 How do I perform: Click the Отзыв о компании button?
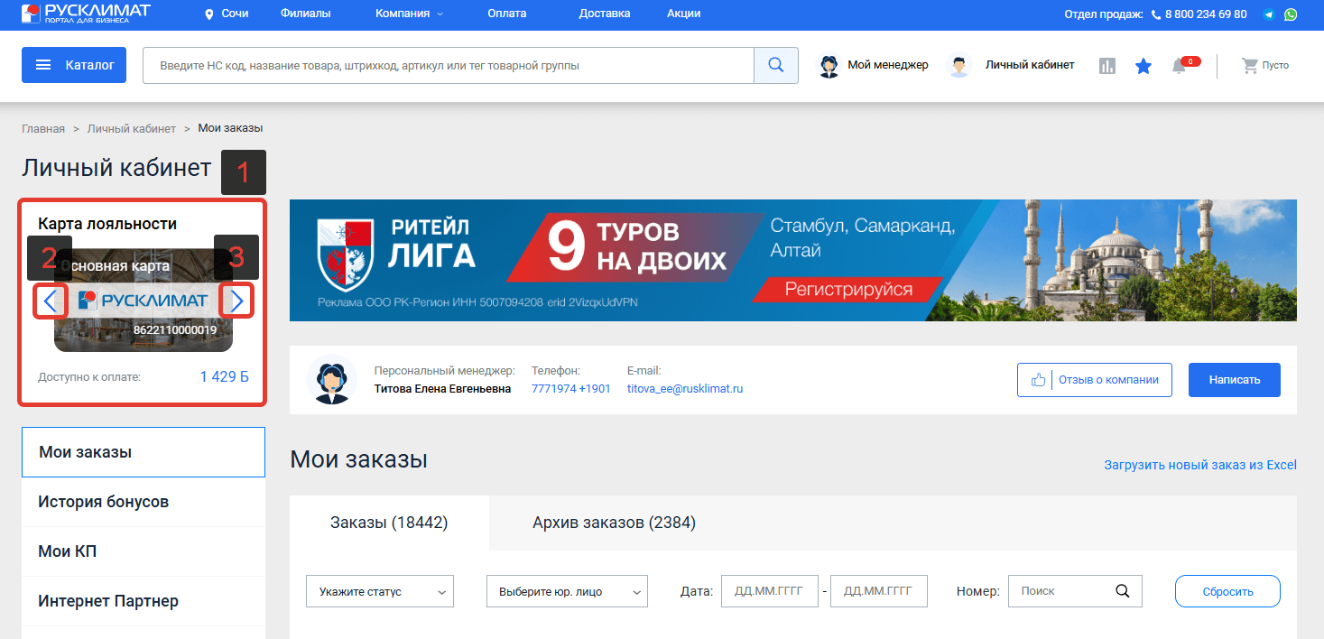[x=1095, y=380]
